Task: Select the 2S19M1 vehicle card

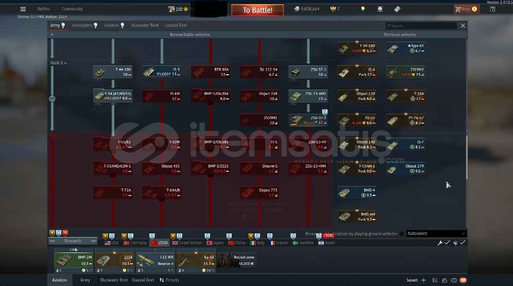Action: (x=259, y=120)
